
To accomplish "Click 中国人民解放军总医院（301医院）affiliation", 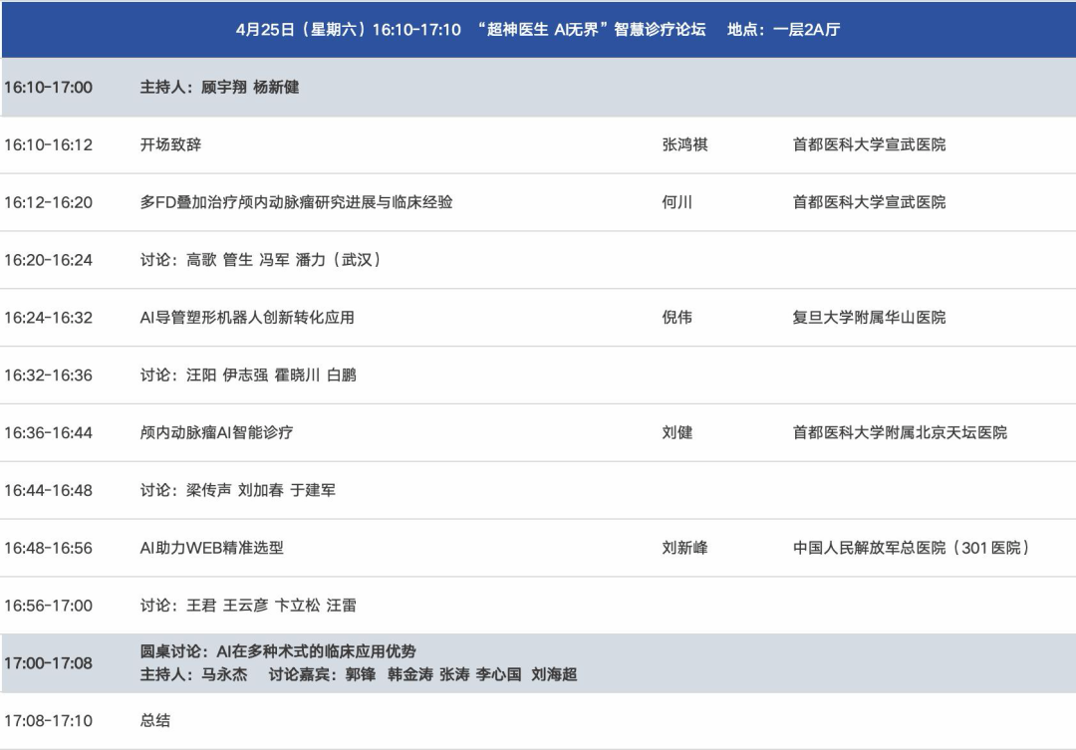I will coord(912,548).
